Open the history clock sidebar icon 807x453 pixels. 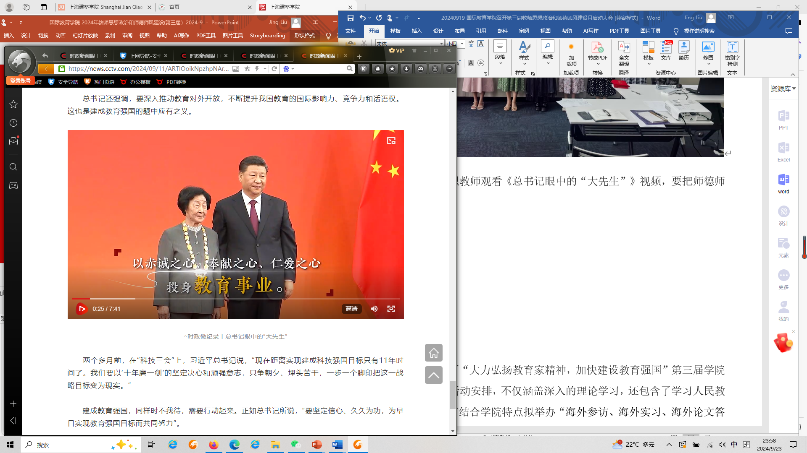(x=13, y=123)
